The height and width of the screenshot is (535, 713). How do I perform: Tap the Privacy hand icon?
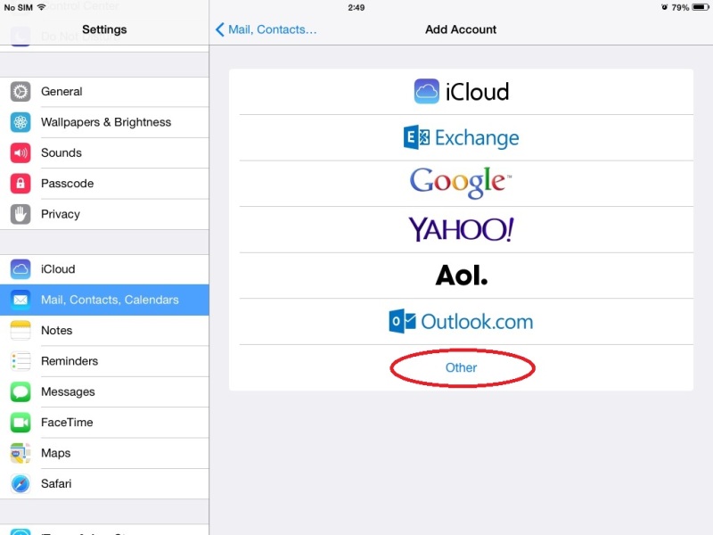(x=20, y=214)
